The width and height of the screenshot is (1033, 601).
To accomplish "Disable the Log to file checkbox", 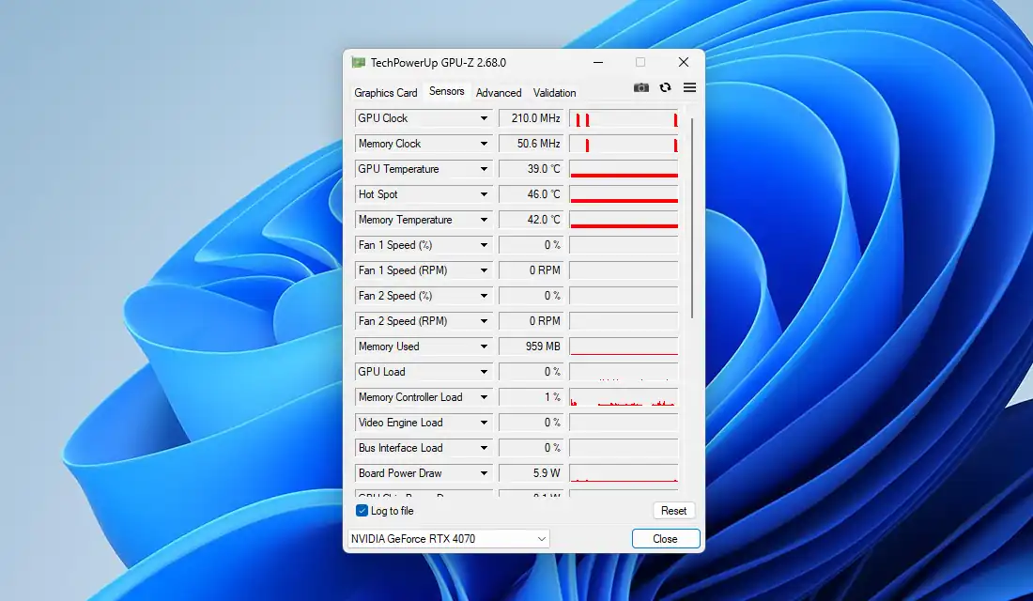I will (361, 510).
